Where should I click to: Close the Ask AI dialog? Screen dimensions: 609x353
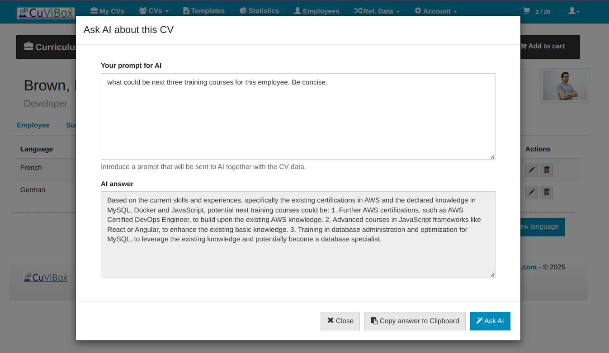340,321
